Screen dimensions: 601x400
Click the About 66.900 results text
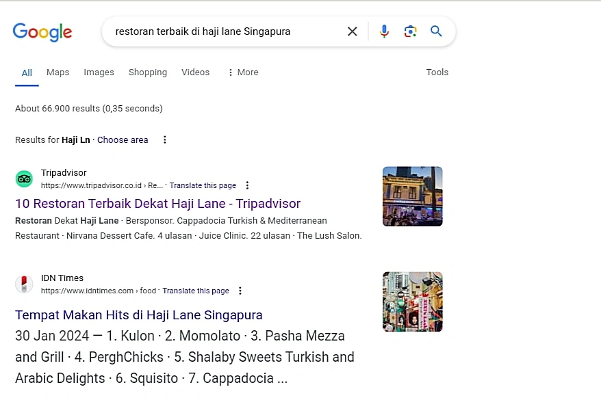pos(89,109)
